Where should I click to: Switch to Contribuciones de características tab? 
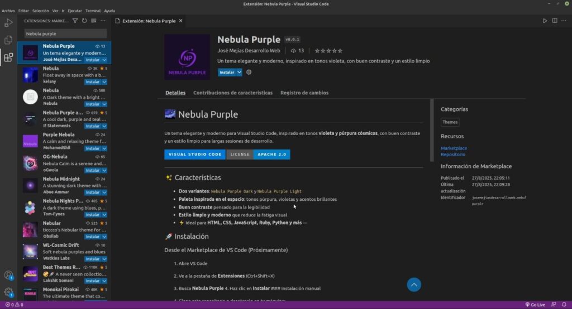(233, 93)
